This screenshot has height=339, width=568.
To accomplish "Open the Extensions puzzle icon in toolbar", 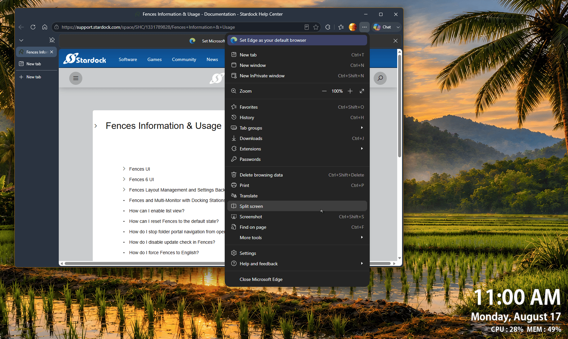I will (328, 27).
